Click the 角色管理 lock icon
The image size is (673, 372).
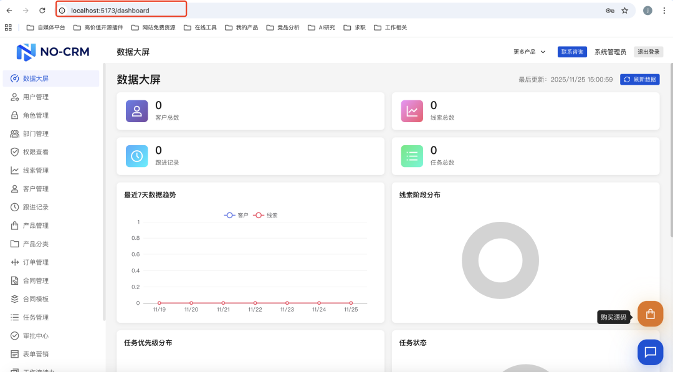pyautogui.click(x=14, y=115)
